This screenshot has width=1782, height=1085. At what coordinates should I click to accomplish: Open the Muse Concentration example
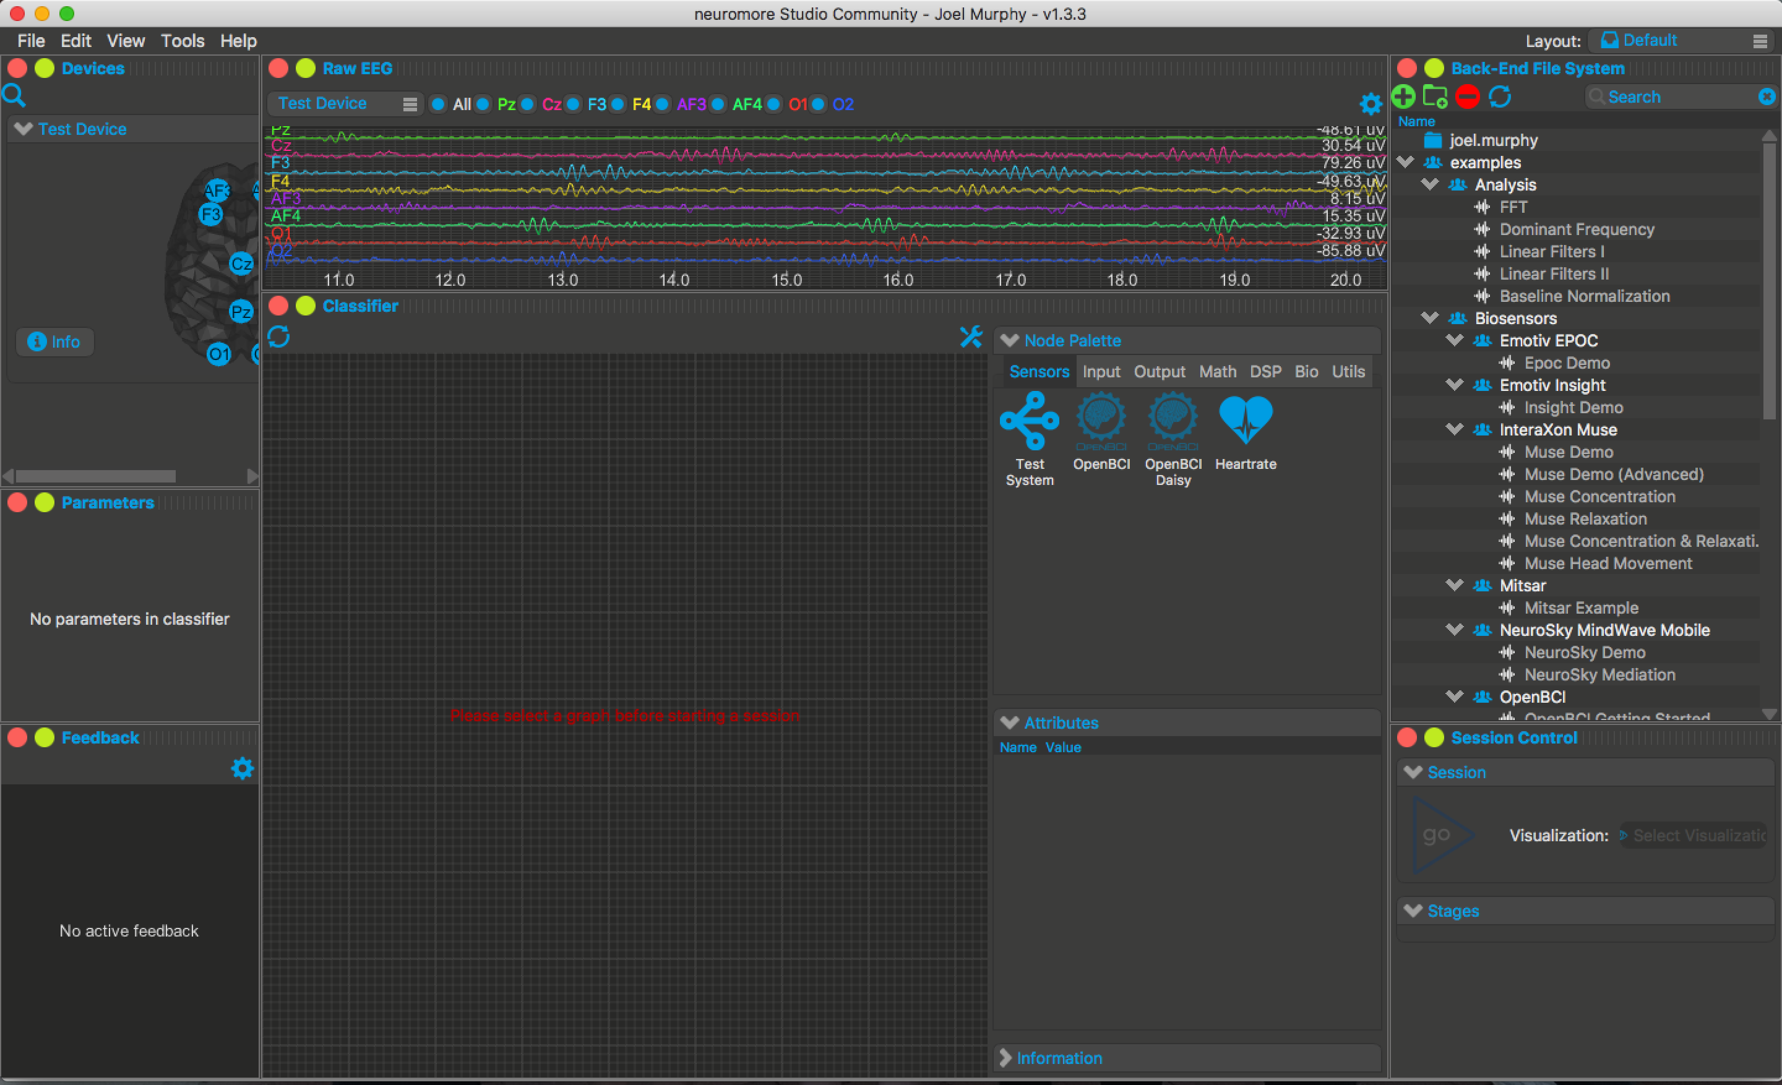pyautogui.click(x=1599, y=497)
